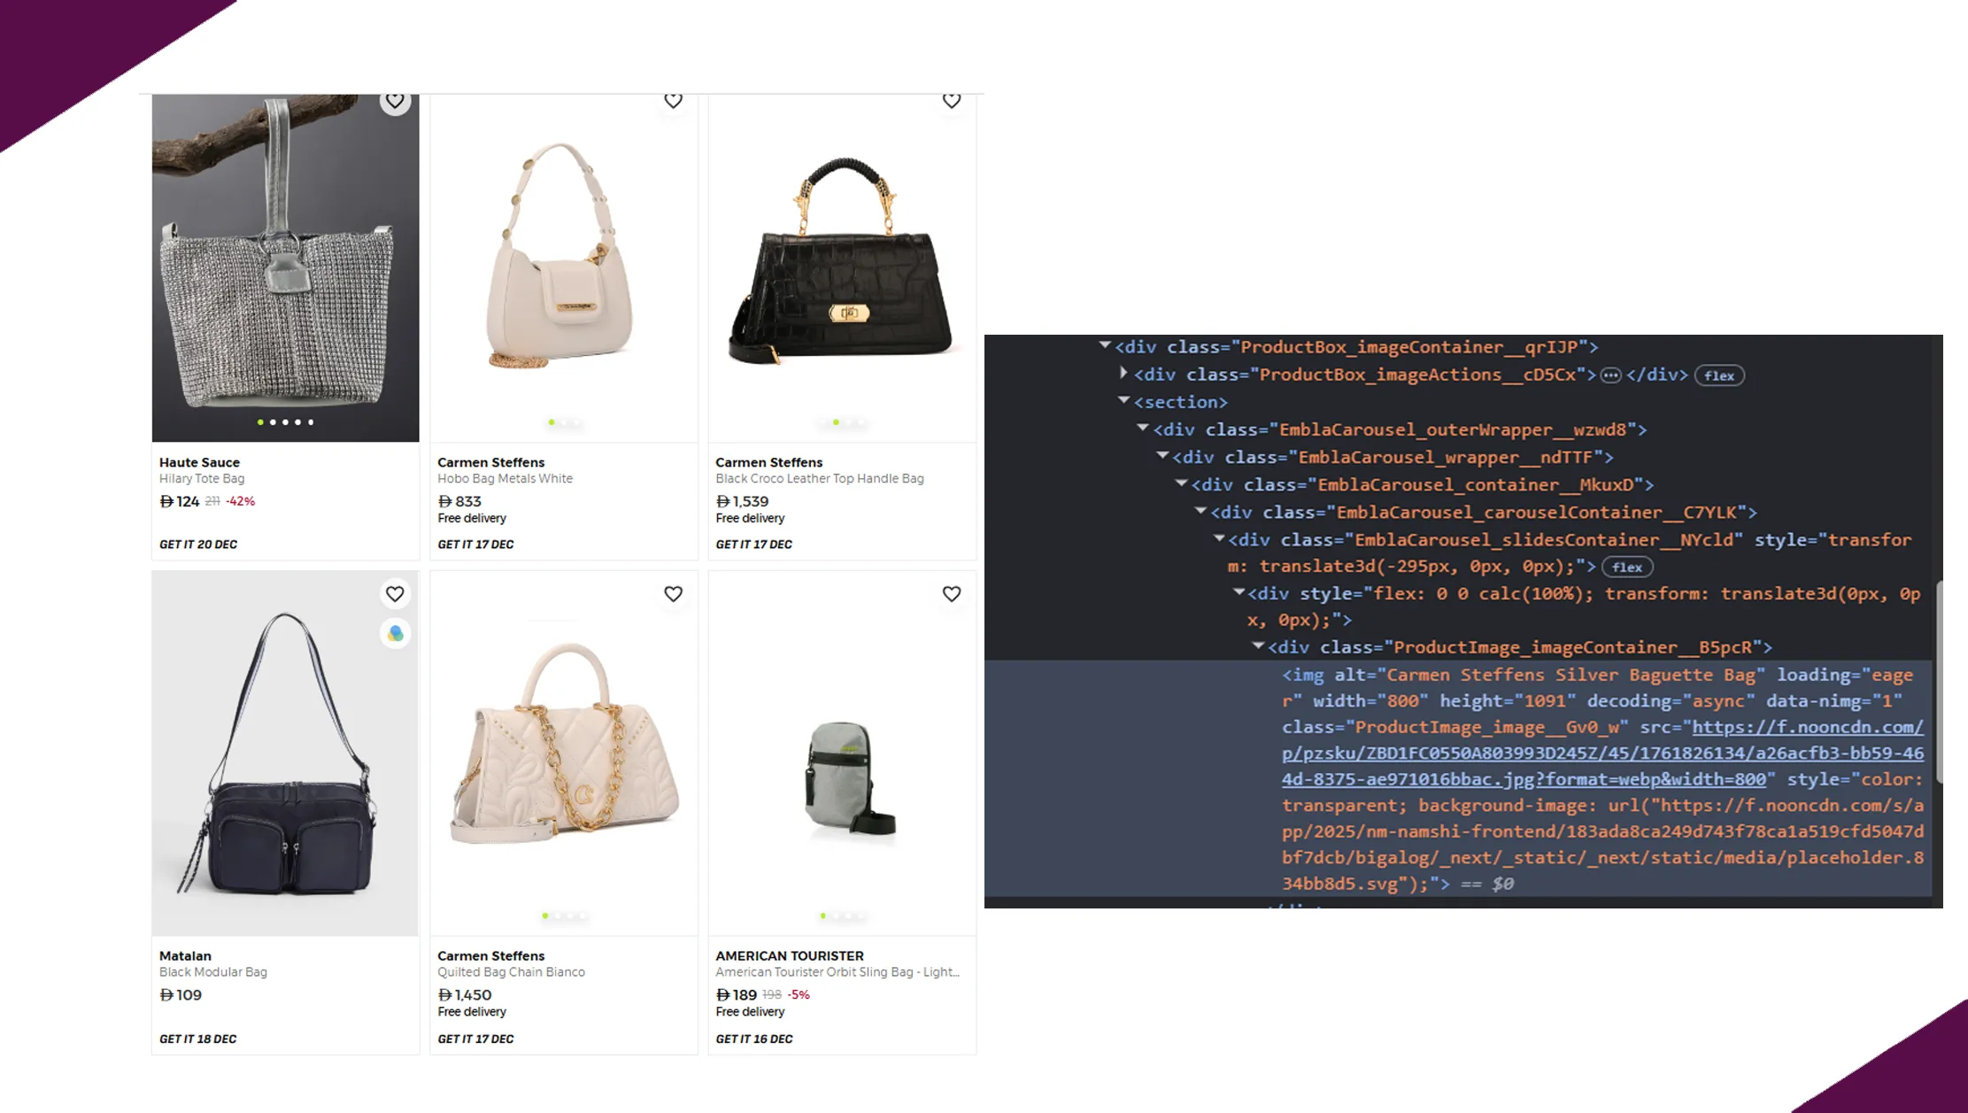Collapse the section element node
This screenshot has width=1968, height=1113.
(x=1123, y=401)
